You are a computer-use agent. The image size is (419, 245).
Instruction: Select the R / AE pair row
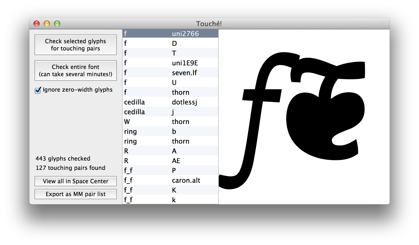[x=170, y=161]
